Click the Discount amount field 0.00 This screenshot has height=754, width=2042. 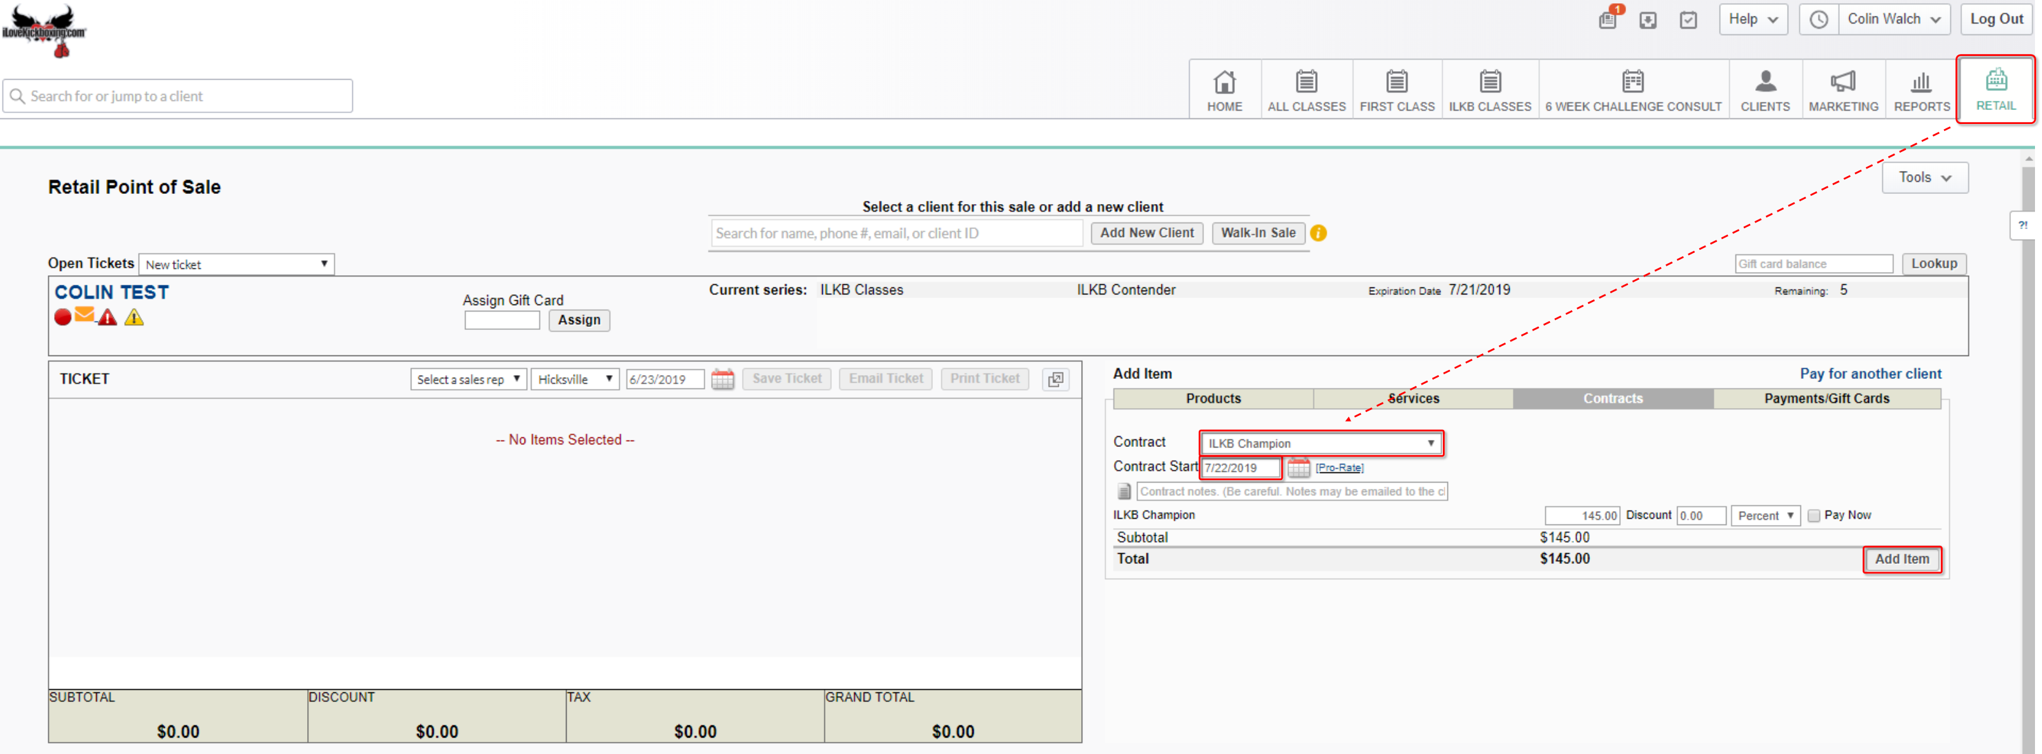1701,516
